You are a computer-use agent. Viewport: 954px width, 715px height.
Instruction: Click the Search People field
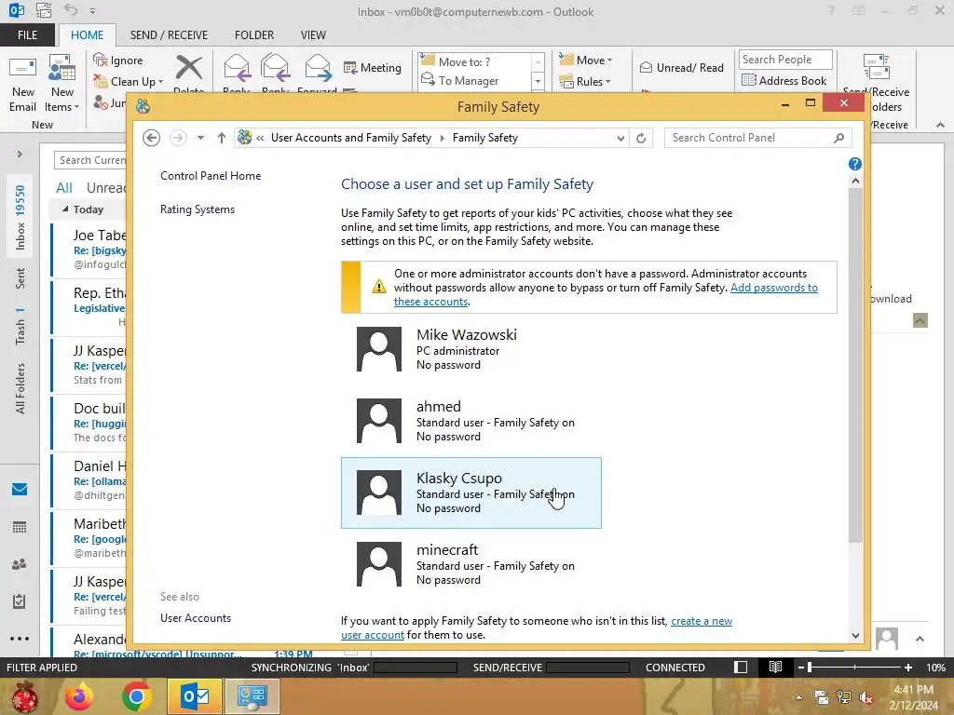click(x=784, y=60)
